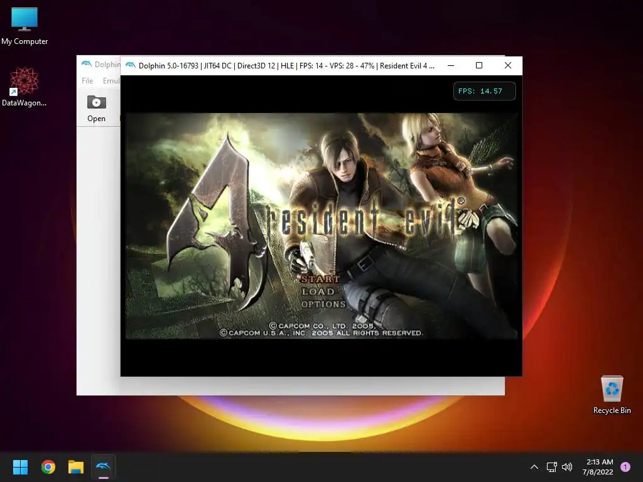Viewport: 643px width, 482px height.
Task: Select OPTIONS on the Resident Evil 4 menu
Action: point(323,304)
